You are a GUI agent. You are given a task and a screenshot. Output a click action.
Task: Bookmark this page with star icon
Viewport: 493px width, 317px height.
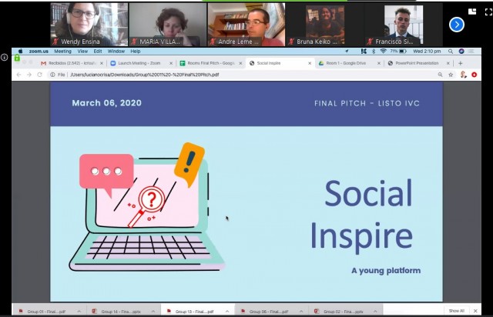(x=451, y=75)
